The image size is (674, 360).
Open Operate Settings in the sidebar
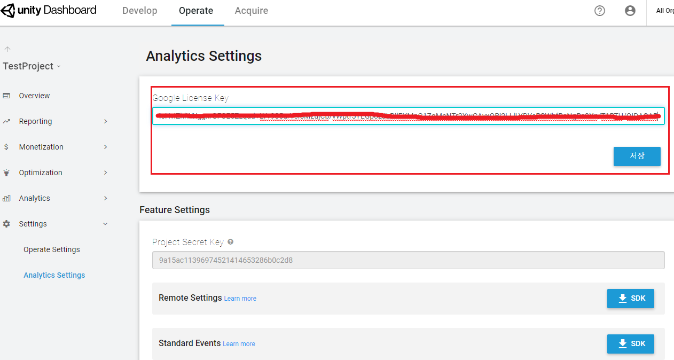click(52, 249)
